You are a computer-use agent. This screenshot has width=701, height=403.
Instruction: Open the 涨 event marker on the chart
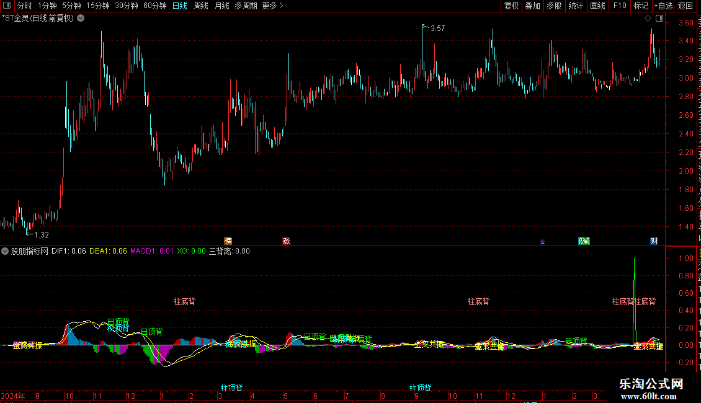click(x=286, y=241)
